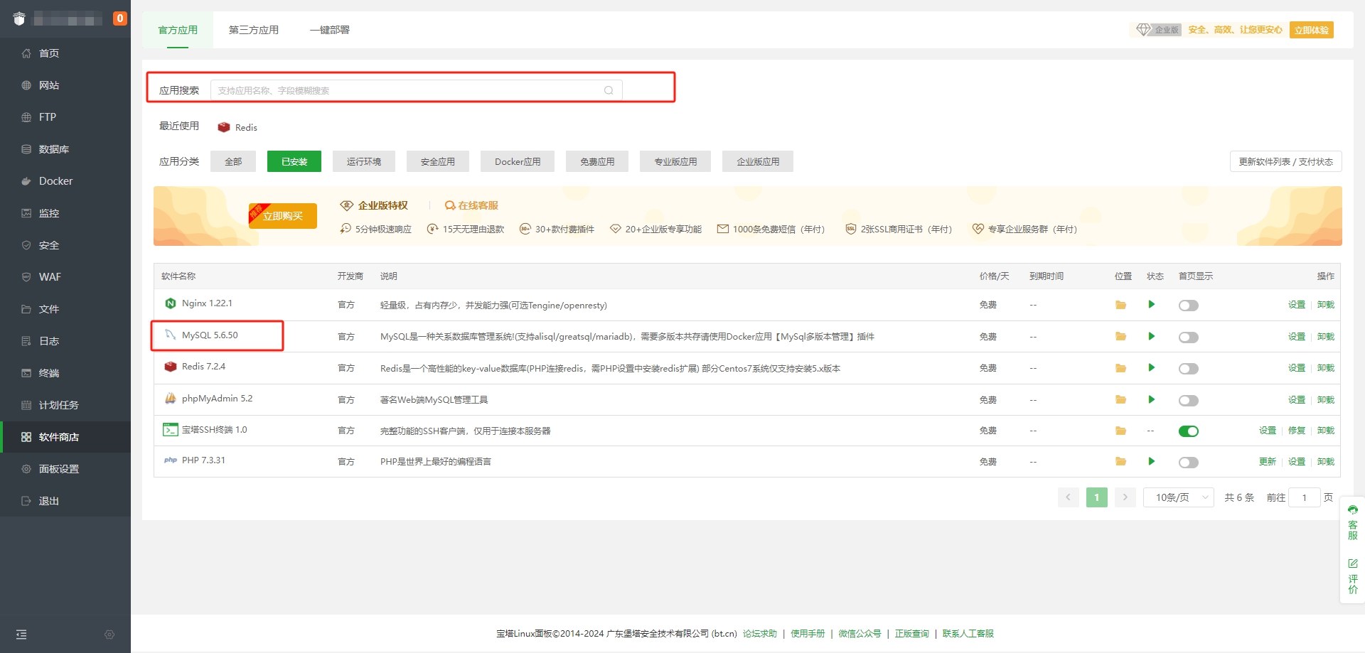
Task: Click 在线客服 link in banner
Action: click(471, 205)
